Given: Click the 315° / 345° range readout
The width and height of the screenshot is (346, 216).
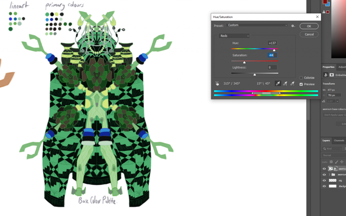Looking at the screenshot, I should point(231,84).
